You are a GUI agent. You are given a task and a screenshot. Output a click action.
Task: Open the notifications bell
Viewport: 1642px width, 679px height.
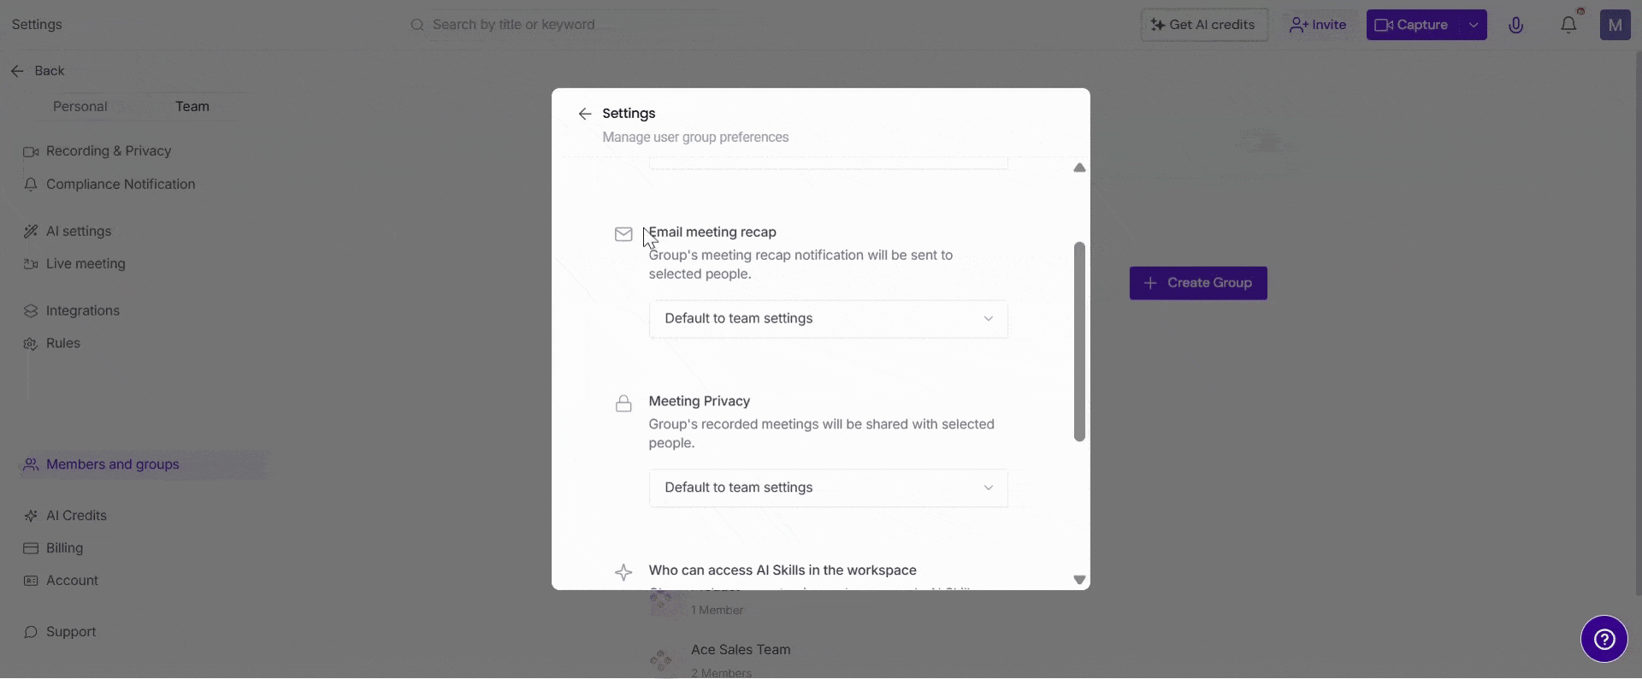point(1568,25)
